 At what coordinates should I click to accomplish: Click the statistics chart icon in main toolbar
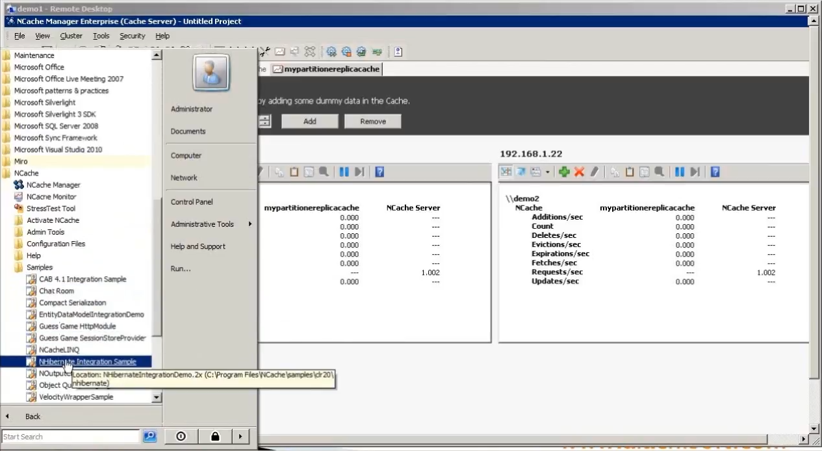pyautogui.click(x=279, y=51)
